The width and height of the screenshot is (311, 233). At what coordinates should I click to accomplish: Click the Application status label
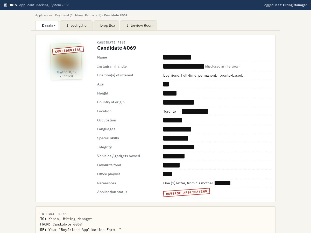(112, 192)
